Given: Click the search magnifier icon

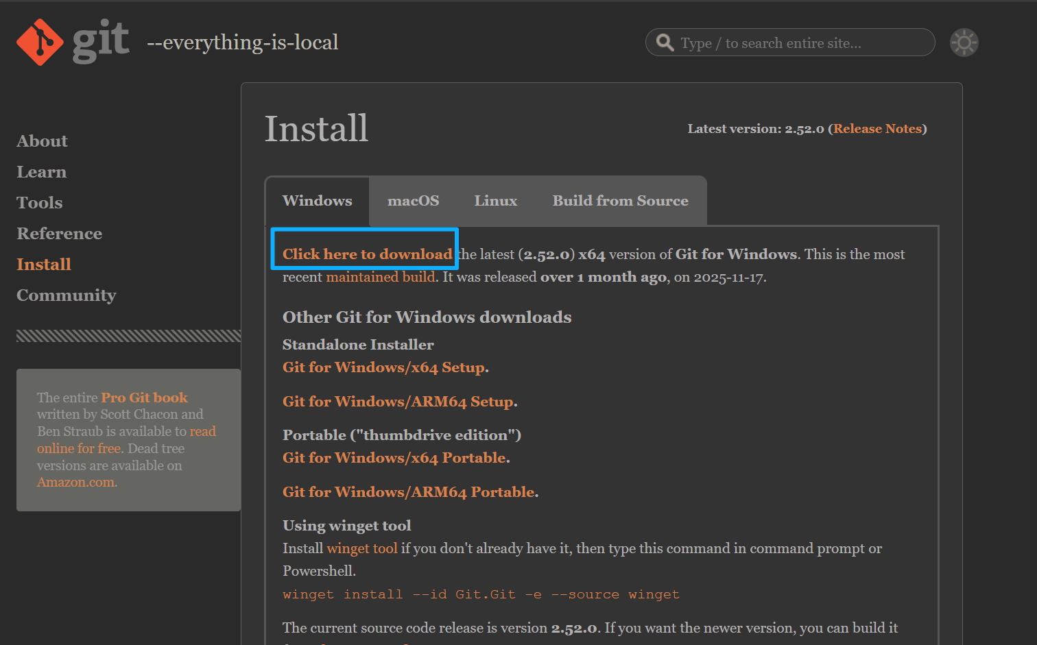Looking at the screenshot, I should click(665, 42).
